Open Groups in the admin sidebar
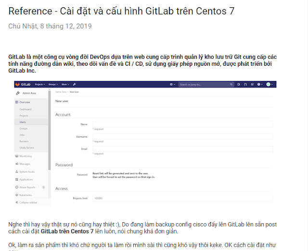This screenshot has height=251, width=308. click(x=24, y=129)
